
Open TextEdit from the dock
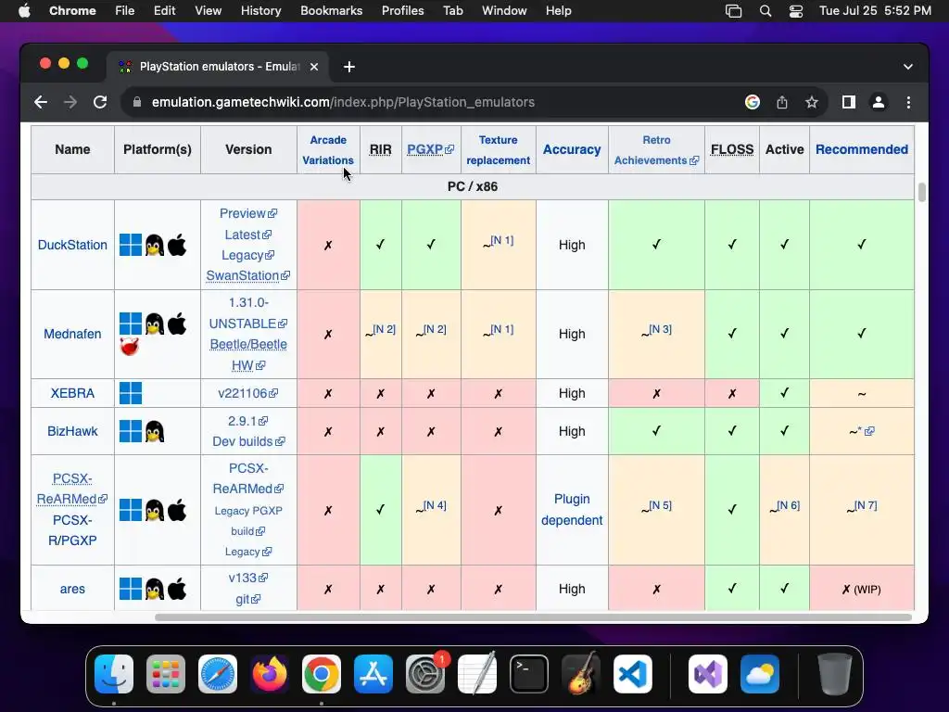(x=477, y=674)
